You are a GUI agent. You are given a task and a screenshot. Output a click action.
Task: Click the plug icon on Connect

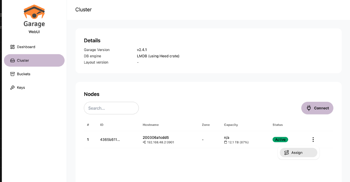pos(309,108)
